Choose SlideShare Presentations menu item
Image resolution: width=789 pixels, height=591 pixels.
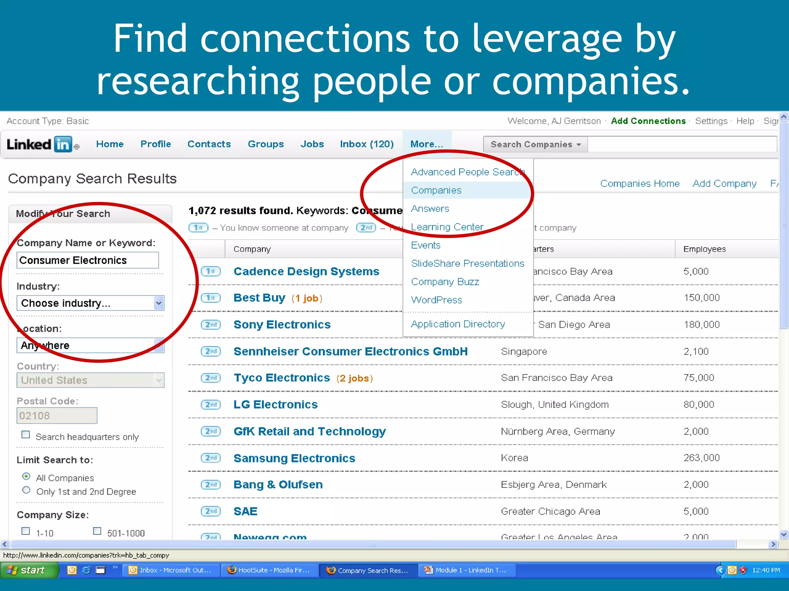click(468, 264)
